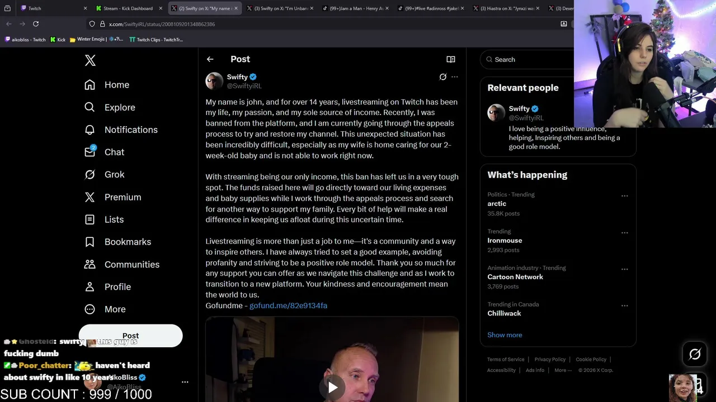Open Cookie Policy footer link
This screenshot has height=402, width=716.
[591, 360]
